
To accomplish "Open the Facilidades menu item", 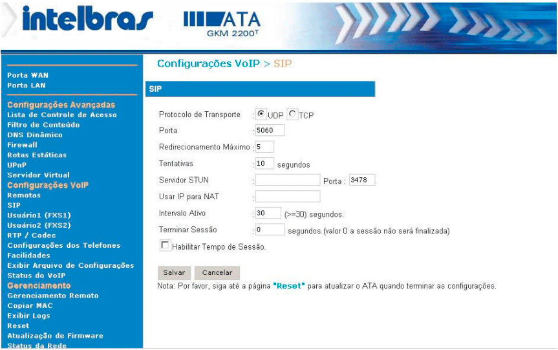I will 29,256.
